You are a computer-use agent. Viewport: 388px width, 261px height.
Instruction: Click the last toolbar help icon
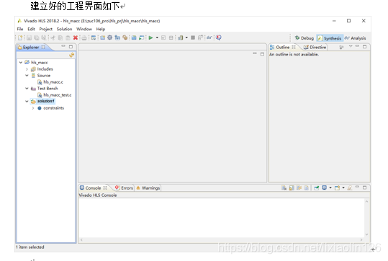(x=218, y=37)
